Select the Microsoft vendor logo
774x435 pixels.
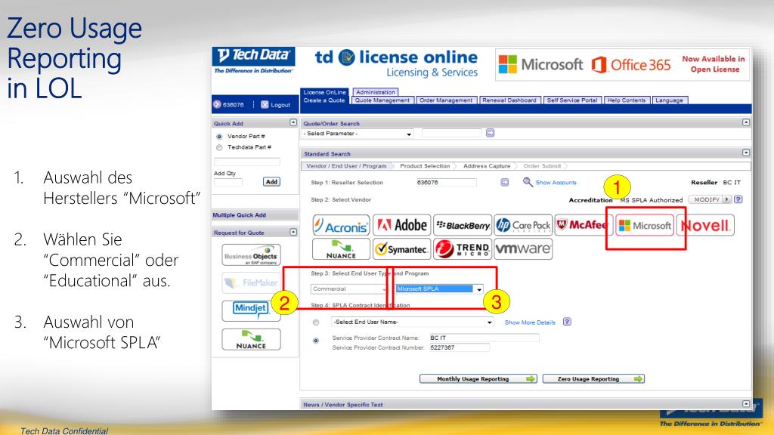point(644,225)
